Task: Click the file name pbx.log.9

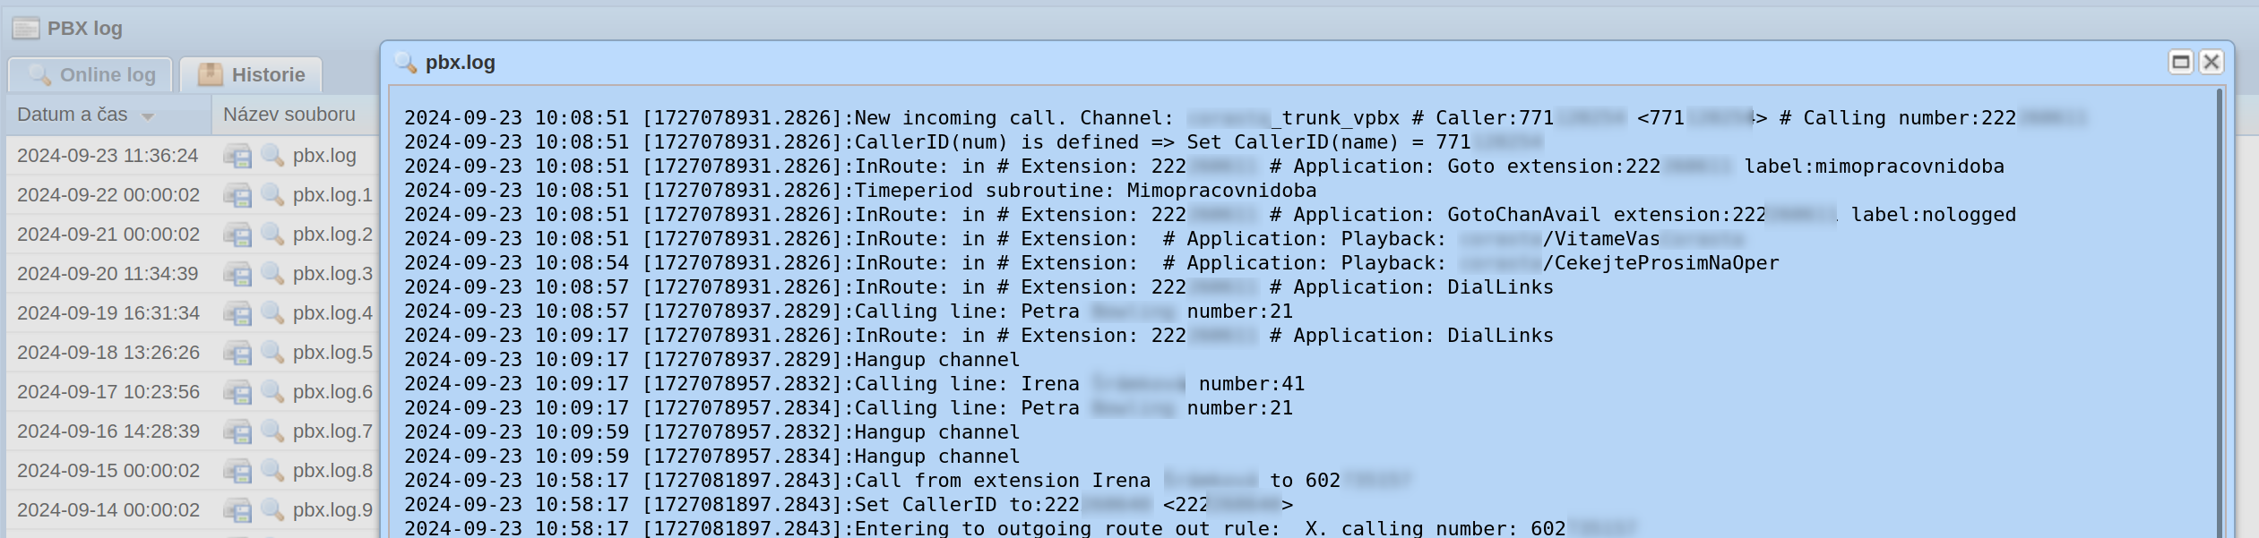Action: pyautogui.click(x=332, y=510)
